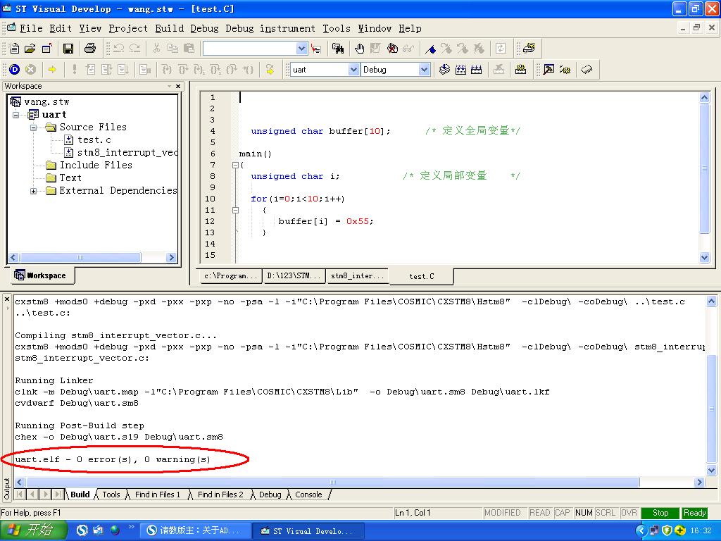Open the Project menu

128,28
